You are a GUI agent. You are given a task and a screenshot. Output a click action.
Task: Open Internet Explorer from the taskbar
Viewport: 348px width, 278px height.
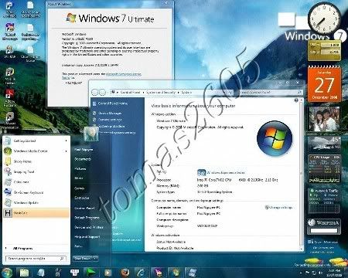click(142, 273)
